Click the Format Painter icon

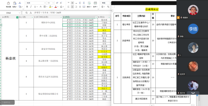pos(8,3)
